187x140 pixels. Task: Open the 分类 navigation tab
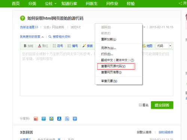[x=32, y=4]
